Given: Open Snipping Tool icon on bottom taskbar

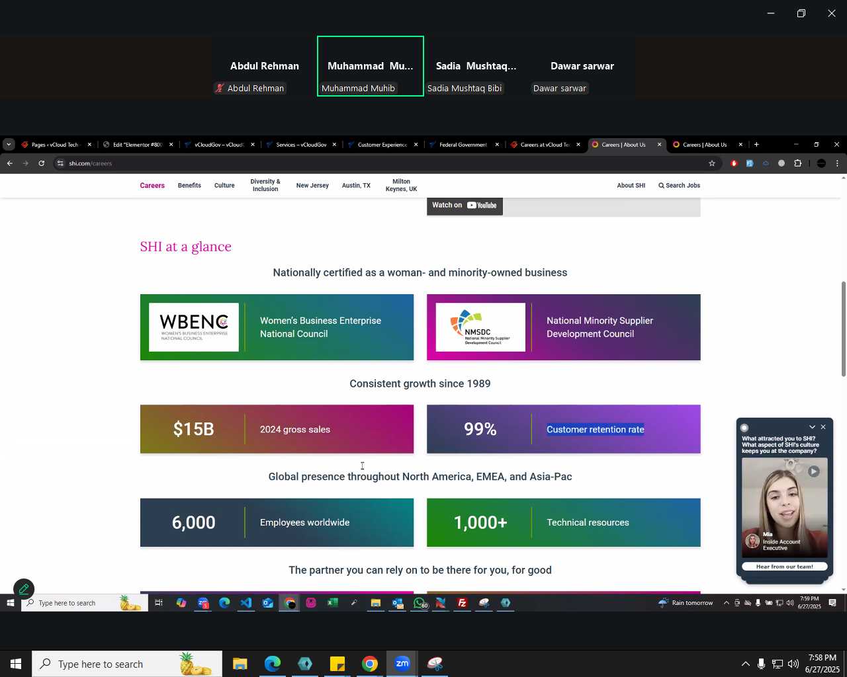Looking at the screenshot, I should pyautogui.click(x=435, y=664).
